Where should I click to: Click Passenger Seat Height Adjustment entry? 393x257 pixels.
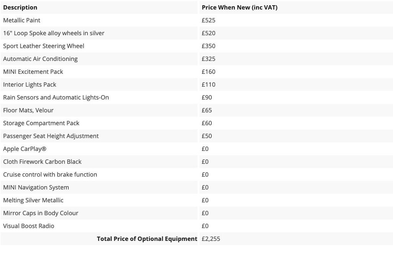[x=51, y=136]
